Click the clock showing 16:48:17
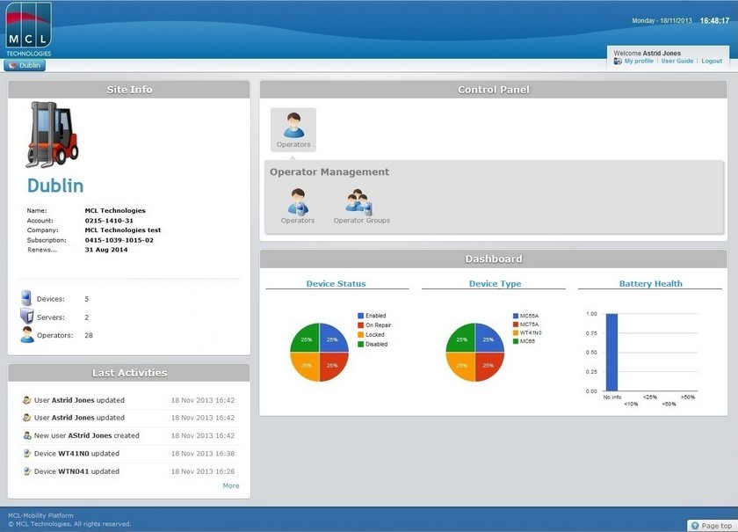The height and width of the screenshot is (532, 738). coord(714,21)
